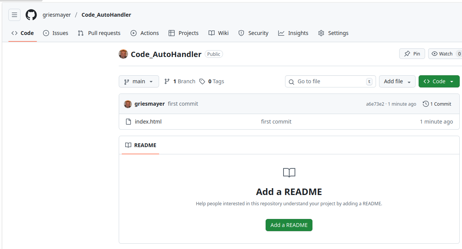Expand the green Code dropdown
The width and height of the screenshot is (462, 249).
point(439,81)
